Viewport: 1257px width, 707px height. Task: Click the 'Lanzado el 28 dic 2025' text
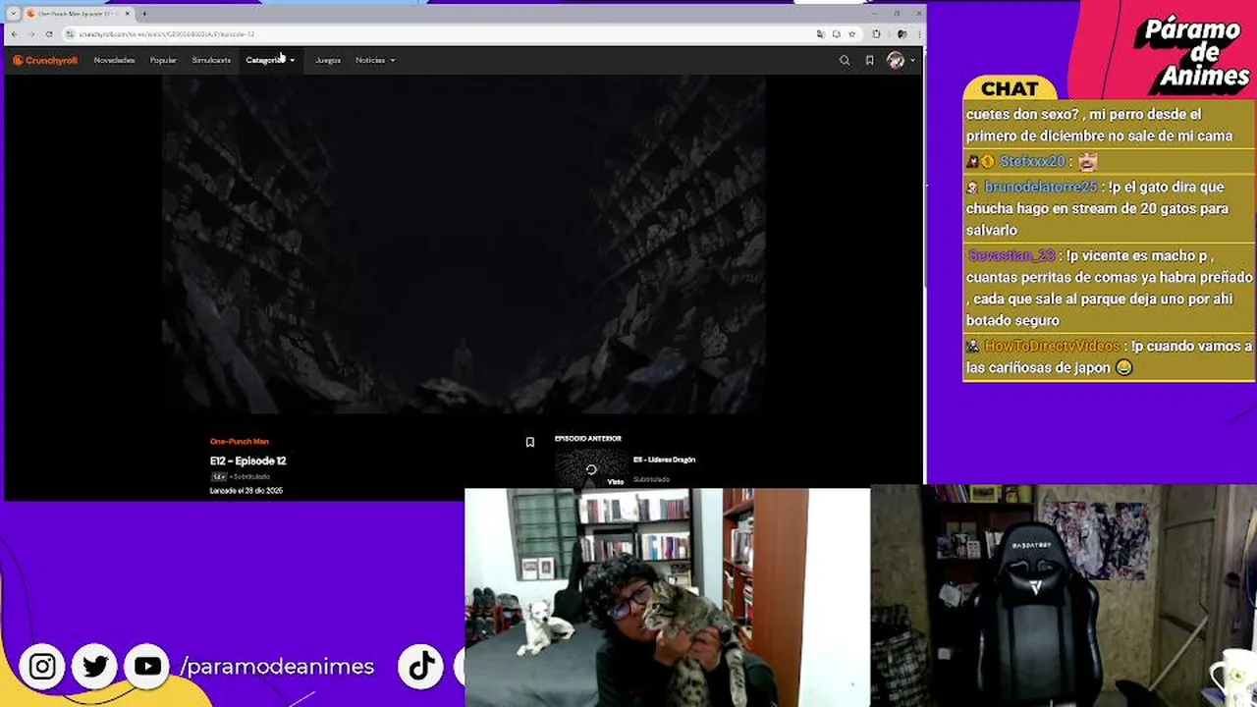point(246,490)
